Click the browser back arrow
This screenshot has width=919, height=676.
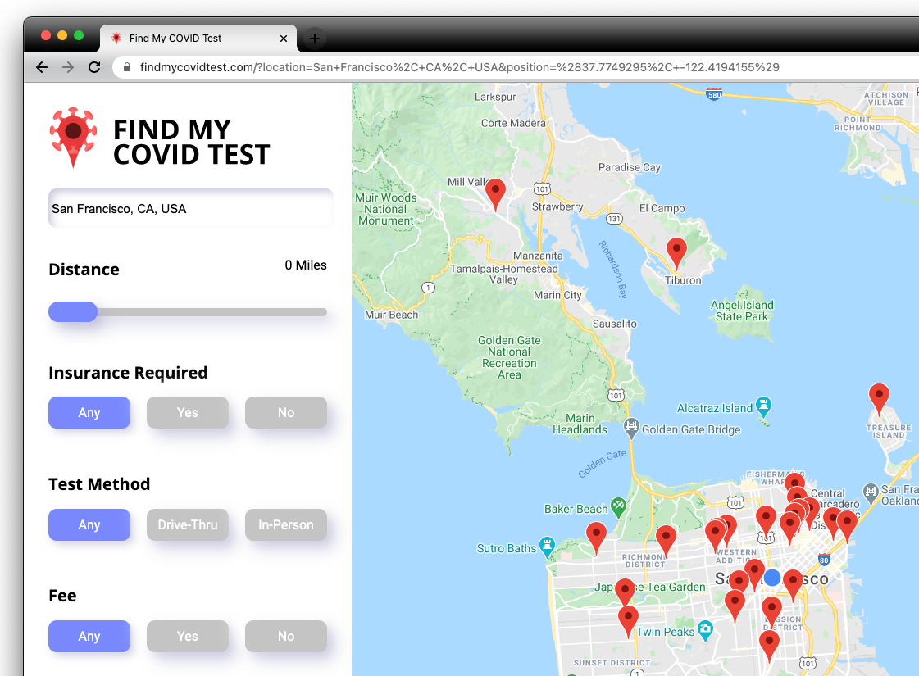pos(42,67)
